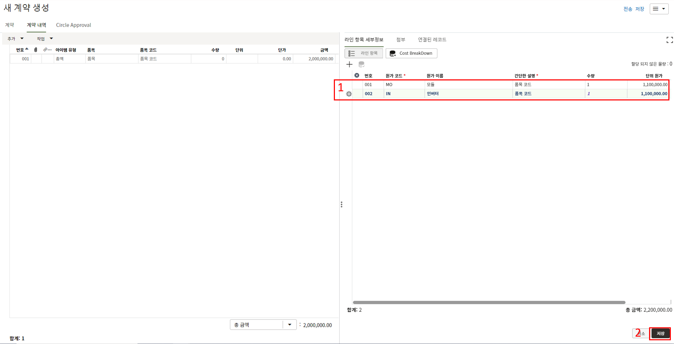
Task: Open the 연결된 레코드 tab
Action: 432,40
